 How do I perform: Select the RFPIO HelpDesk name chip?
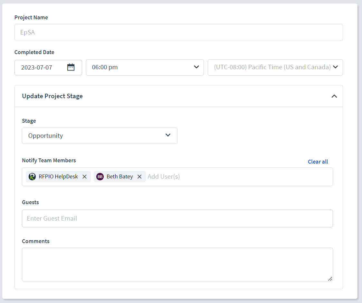click(x=58, y=176)
